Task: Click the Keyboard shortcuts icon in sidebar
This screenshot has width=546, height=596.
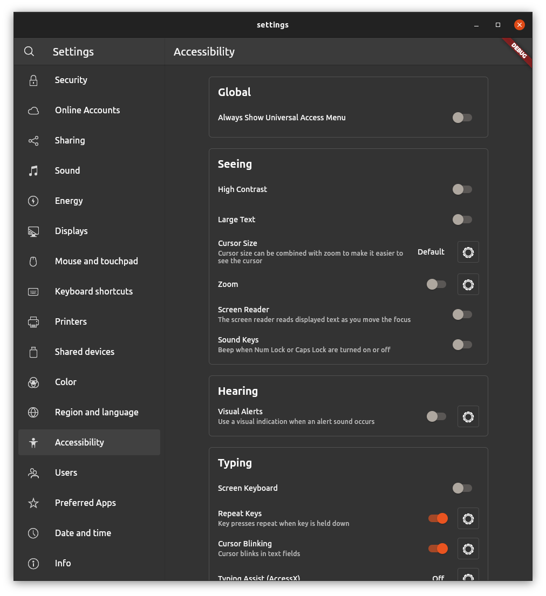Action: coord(33,291)
